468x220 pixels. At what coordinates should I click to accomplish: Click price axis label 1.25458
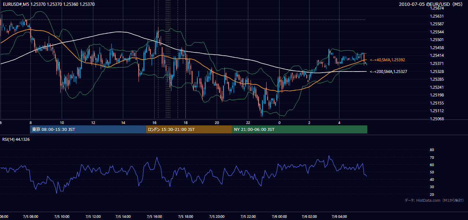click(437, 48)
